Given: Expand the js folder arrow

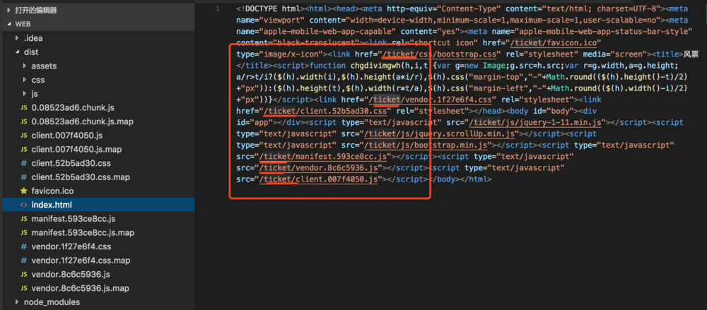Looking at the screenshot, I should [25, 94].
